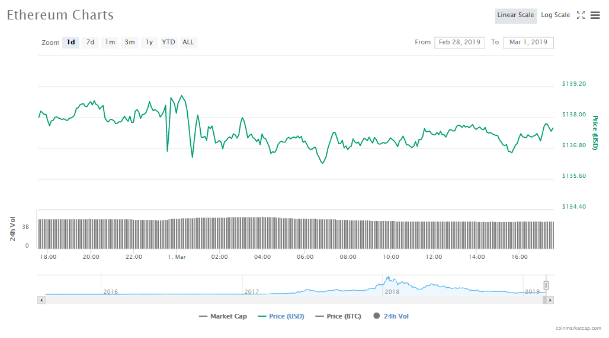Click the fullscreen expand icon
Viewport: 609px width, 338px height.
(x=581, y=15)
